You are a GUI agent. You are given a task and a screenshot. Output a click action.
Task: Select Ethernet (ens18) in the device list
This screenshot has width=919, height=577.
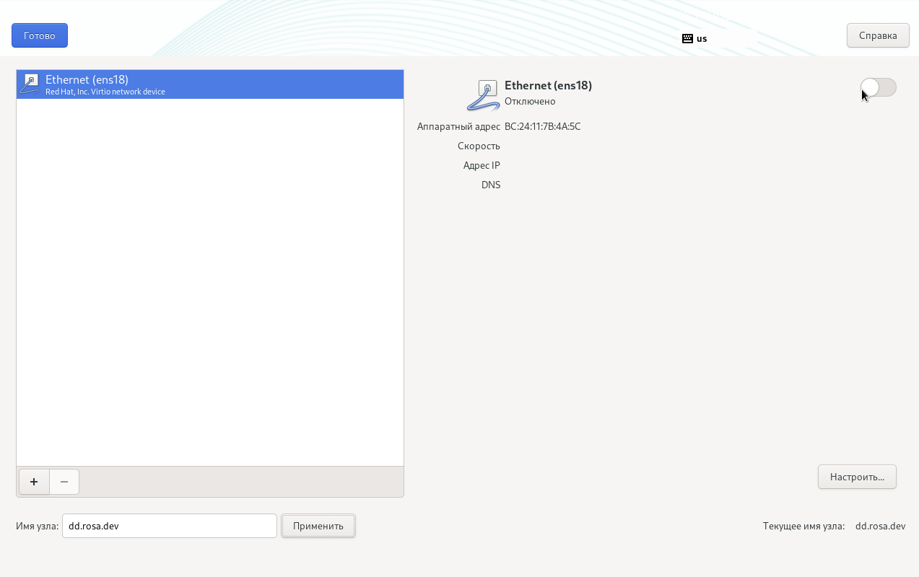(x=209, y=84)
